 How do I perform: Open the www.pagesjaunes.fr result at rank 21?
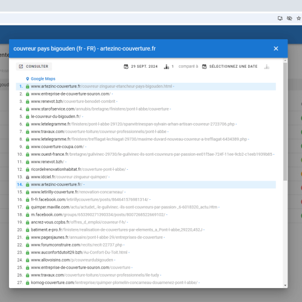(97, 237)
